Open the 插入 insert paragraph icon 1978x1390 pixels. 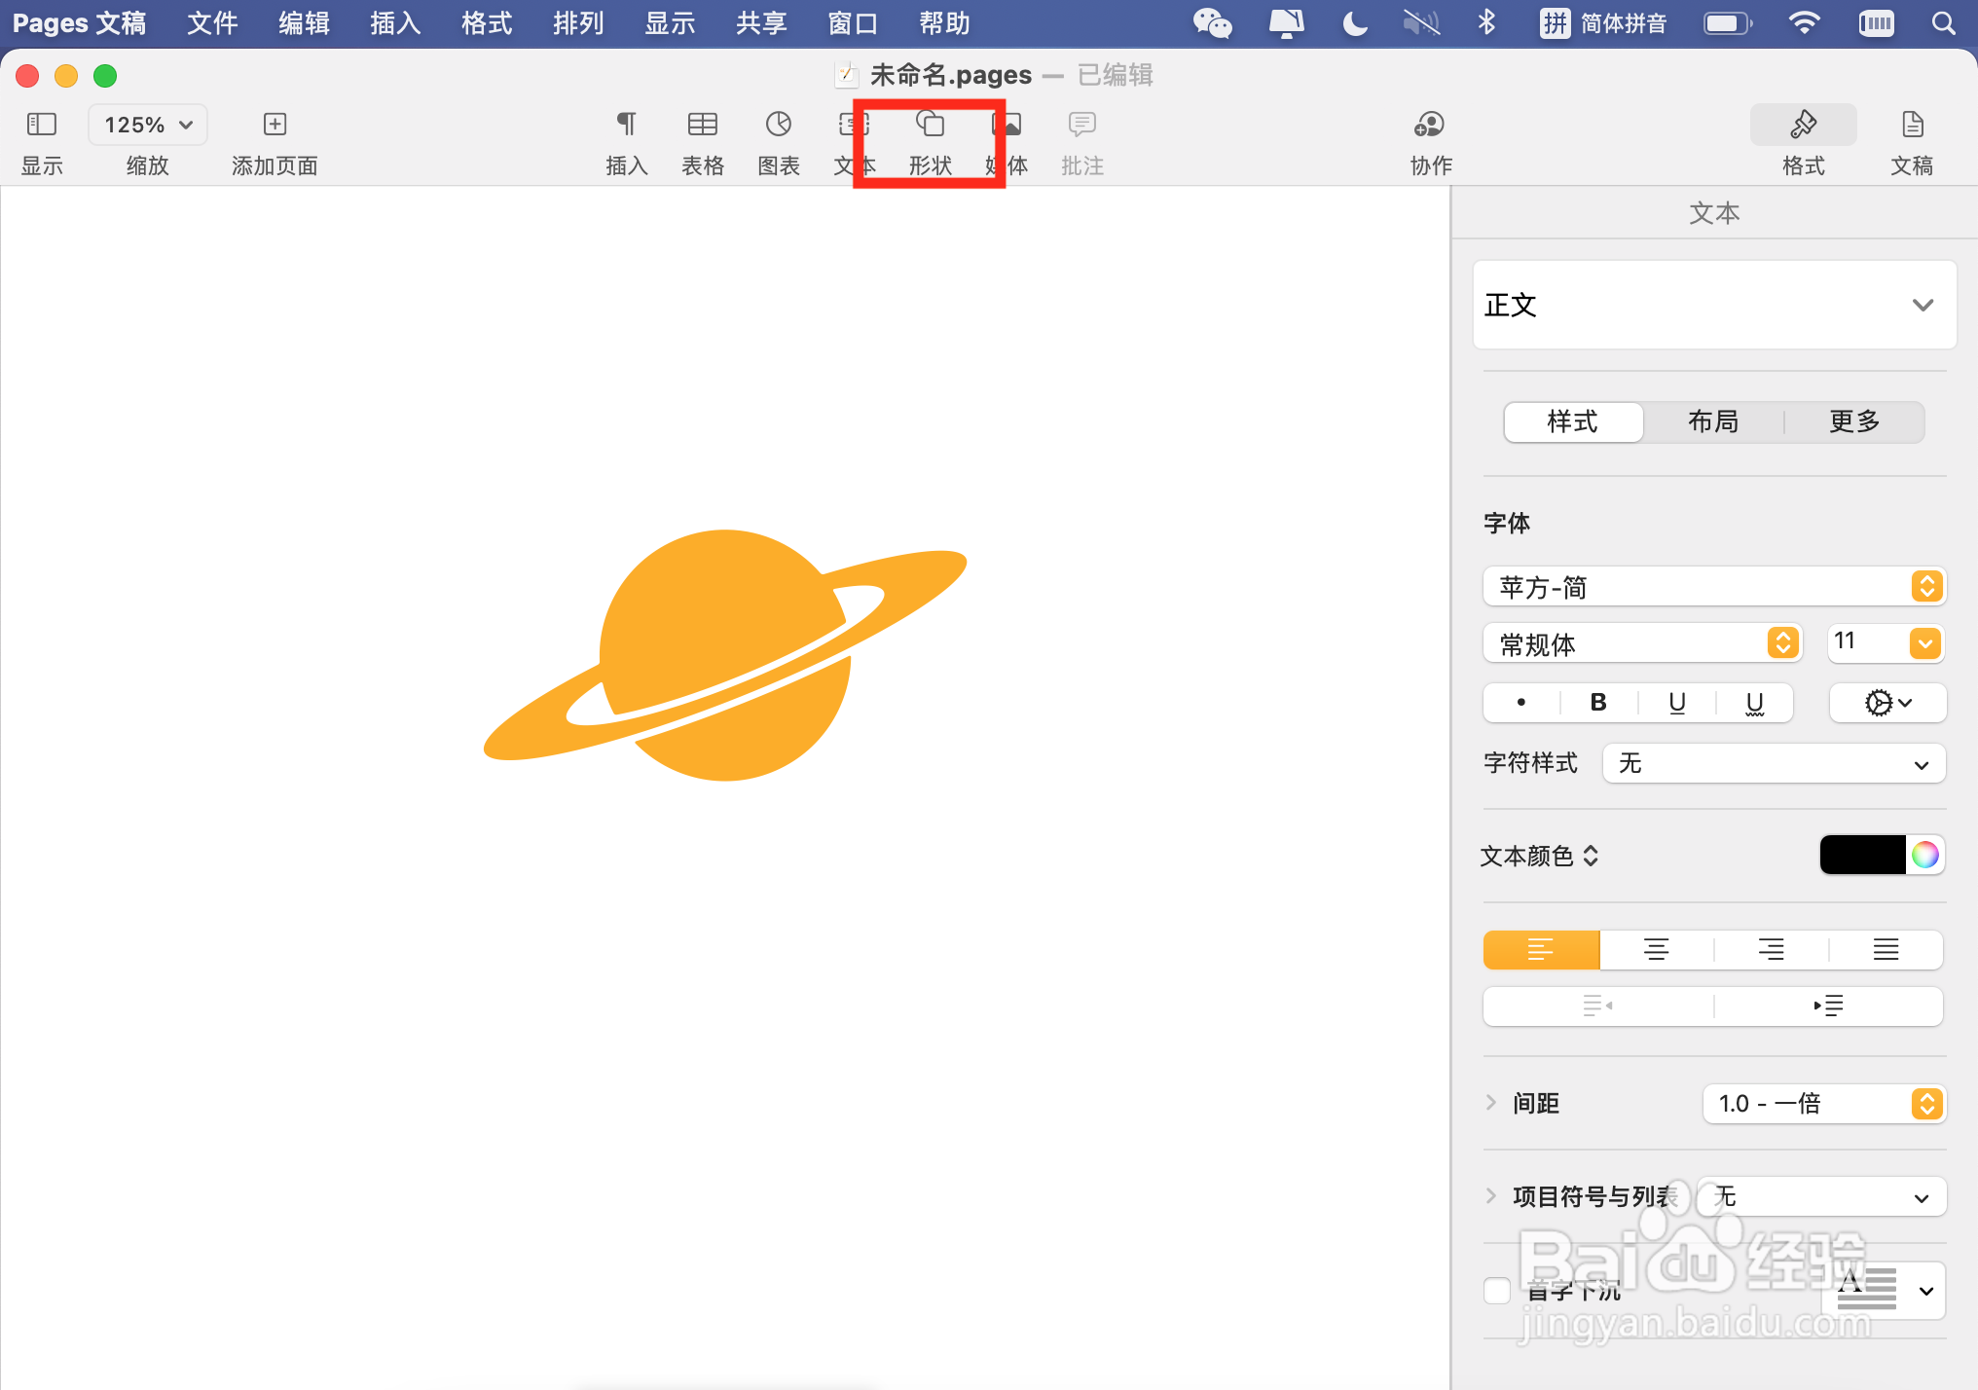coord(626,125)
